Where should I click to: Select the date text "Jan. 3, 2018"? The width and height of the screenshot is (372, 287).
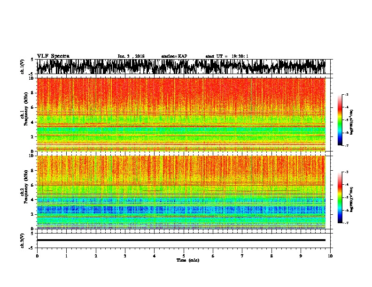pos(131,56)
